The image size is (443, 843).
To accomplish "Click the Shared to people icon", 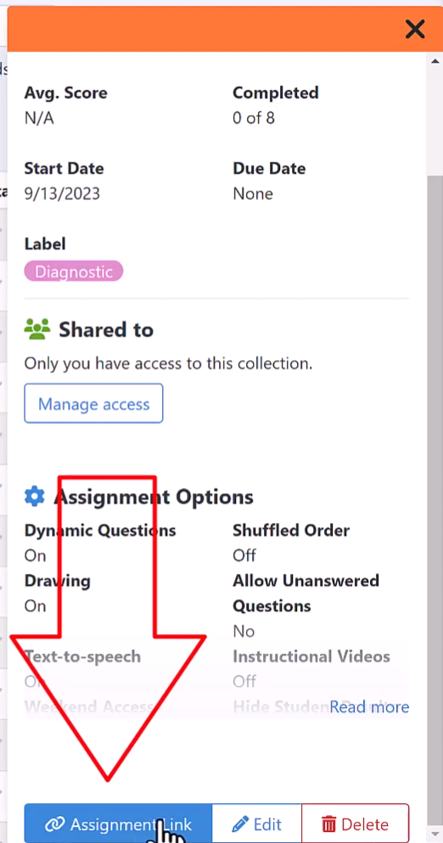I will click(x=37, y=329).
